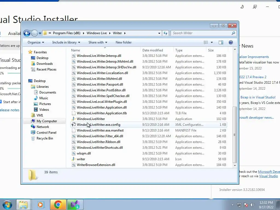Image resolution: width=280 pixels, height=210 pixels.
Task: Sort by the Name column header
Action: 105,50
